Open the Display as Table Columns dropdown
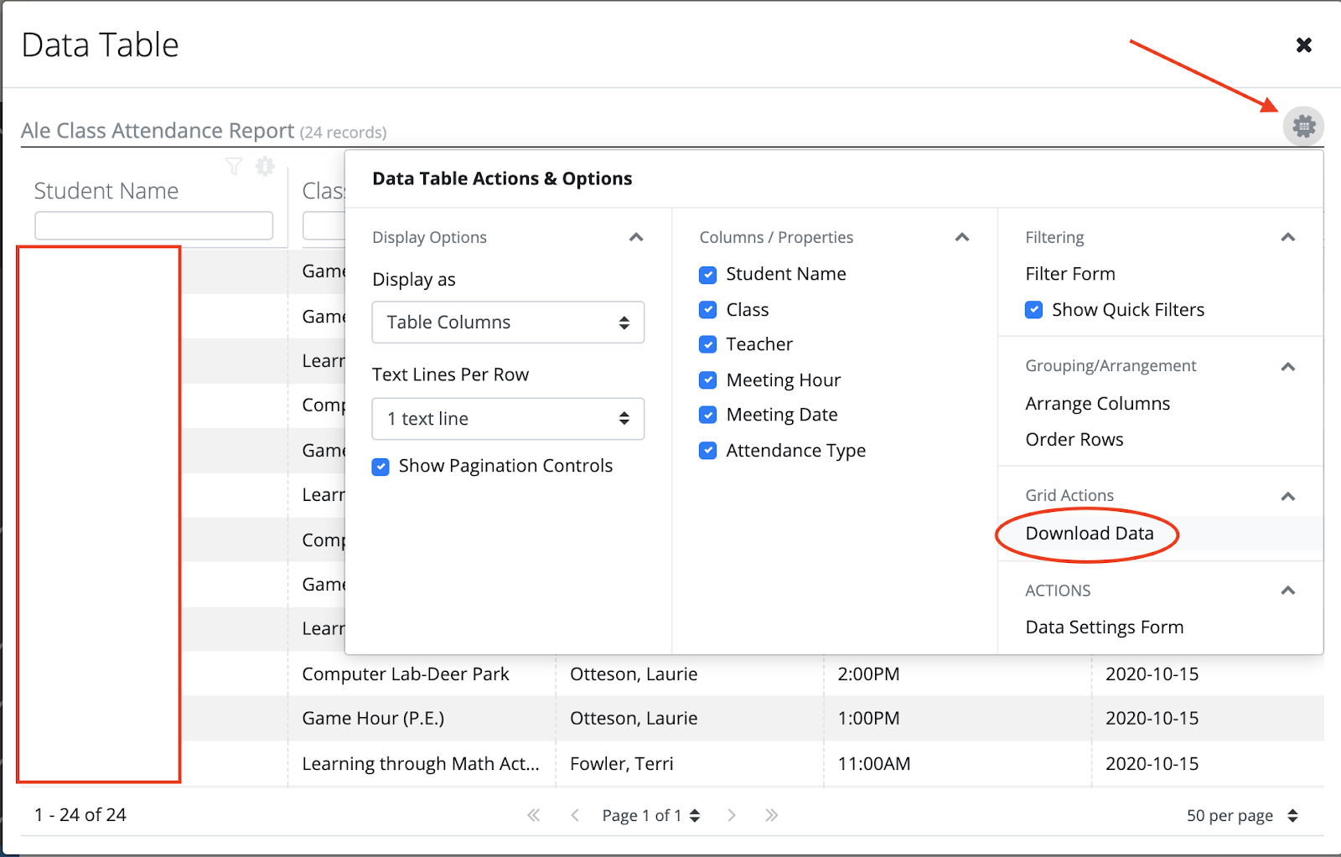 [508, 323]
